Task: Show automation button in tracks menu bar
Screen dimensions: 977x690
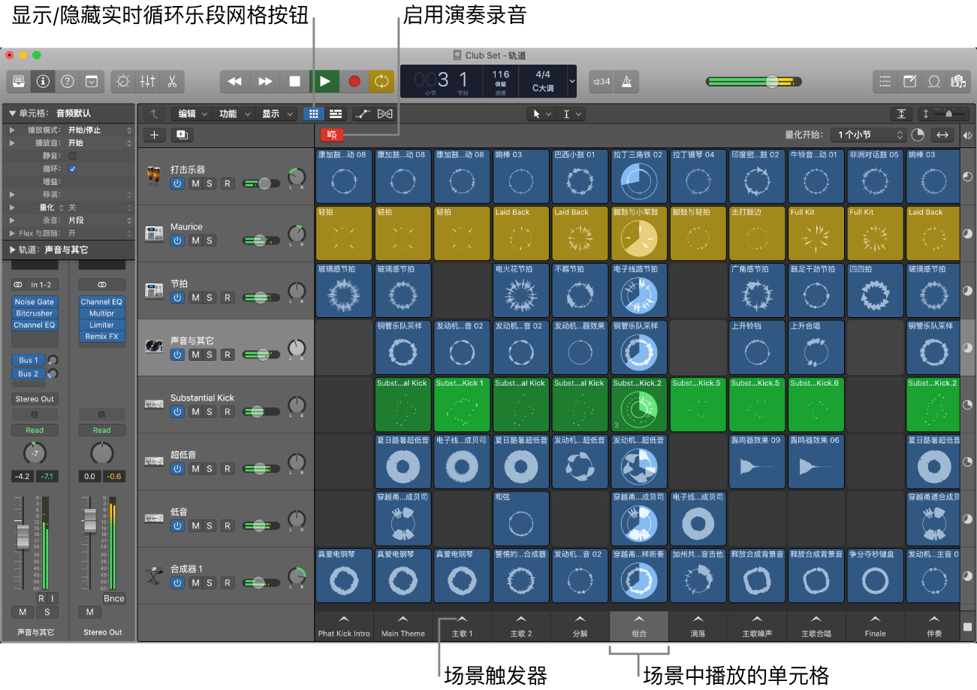Action: pyautogui.click(x=361, y=113)
